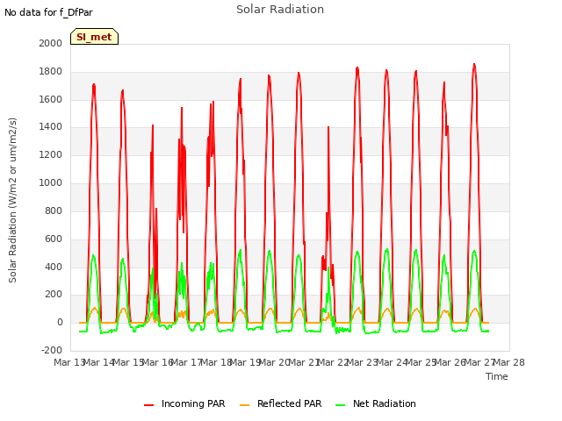Click the vertical axis title Solar Radiation
562x421 pixels.
click(12, 200)
